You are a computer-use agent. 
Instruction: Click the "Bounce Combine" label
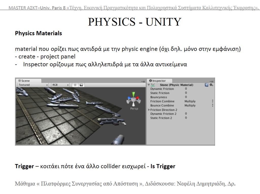coord(162,105)
